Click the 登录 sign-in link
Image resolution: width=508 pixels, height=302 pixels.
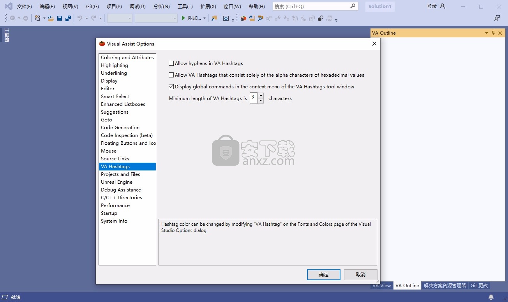432,6
